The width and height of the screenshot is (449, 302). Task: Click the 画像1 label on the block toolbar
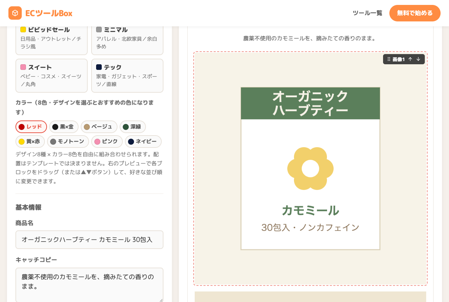pyautogui.click(x=398, y=59)
